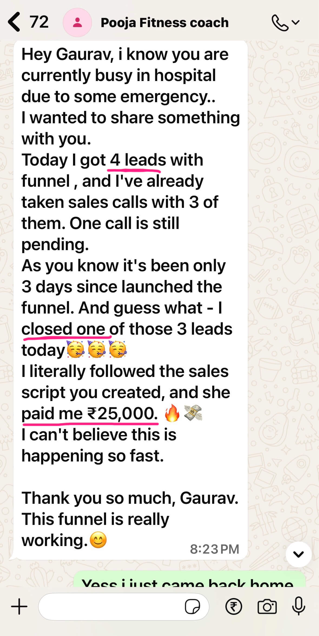Screen dimensions: 319x636
Task: Tap the underlined "paid me ₹25,000." text
Action: click(x=89, y=414)
